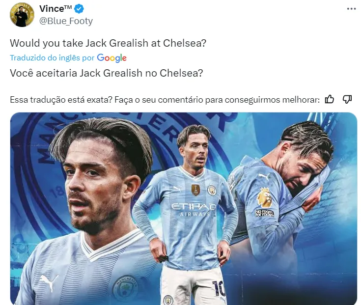Image resolution: width=361 pixels, height=305 pixels.
Task: Click the translated Portuguese tweet text
Action: [107, 73]
